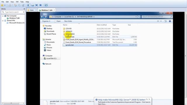The height and width of the screenshot is (105, 187).
Task: Click the change view icon
Action: (x=158, y=21)
